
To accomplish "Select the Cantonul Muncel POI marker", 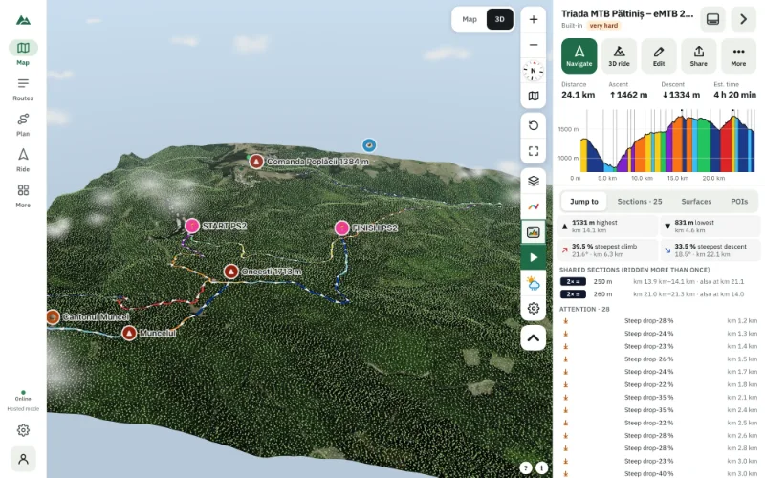I will (53, 317).
